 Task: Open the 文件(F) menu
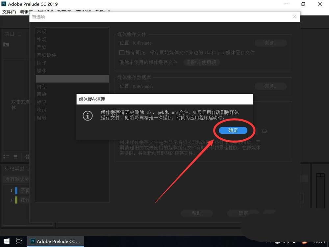[x=9, y=12]
